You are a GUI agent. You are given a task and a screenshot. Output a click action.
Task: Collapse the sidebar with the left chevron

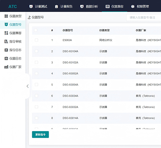tap(28, 86)
